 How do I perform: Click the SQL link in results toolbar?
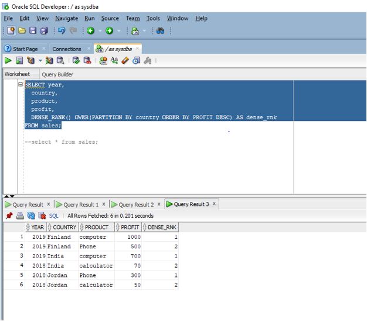(x=53, y=216)
